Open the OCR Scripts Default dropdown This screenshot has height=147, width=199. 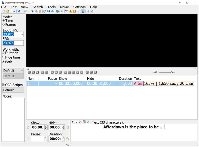point(13,90)
